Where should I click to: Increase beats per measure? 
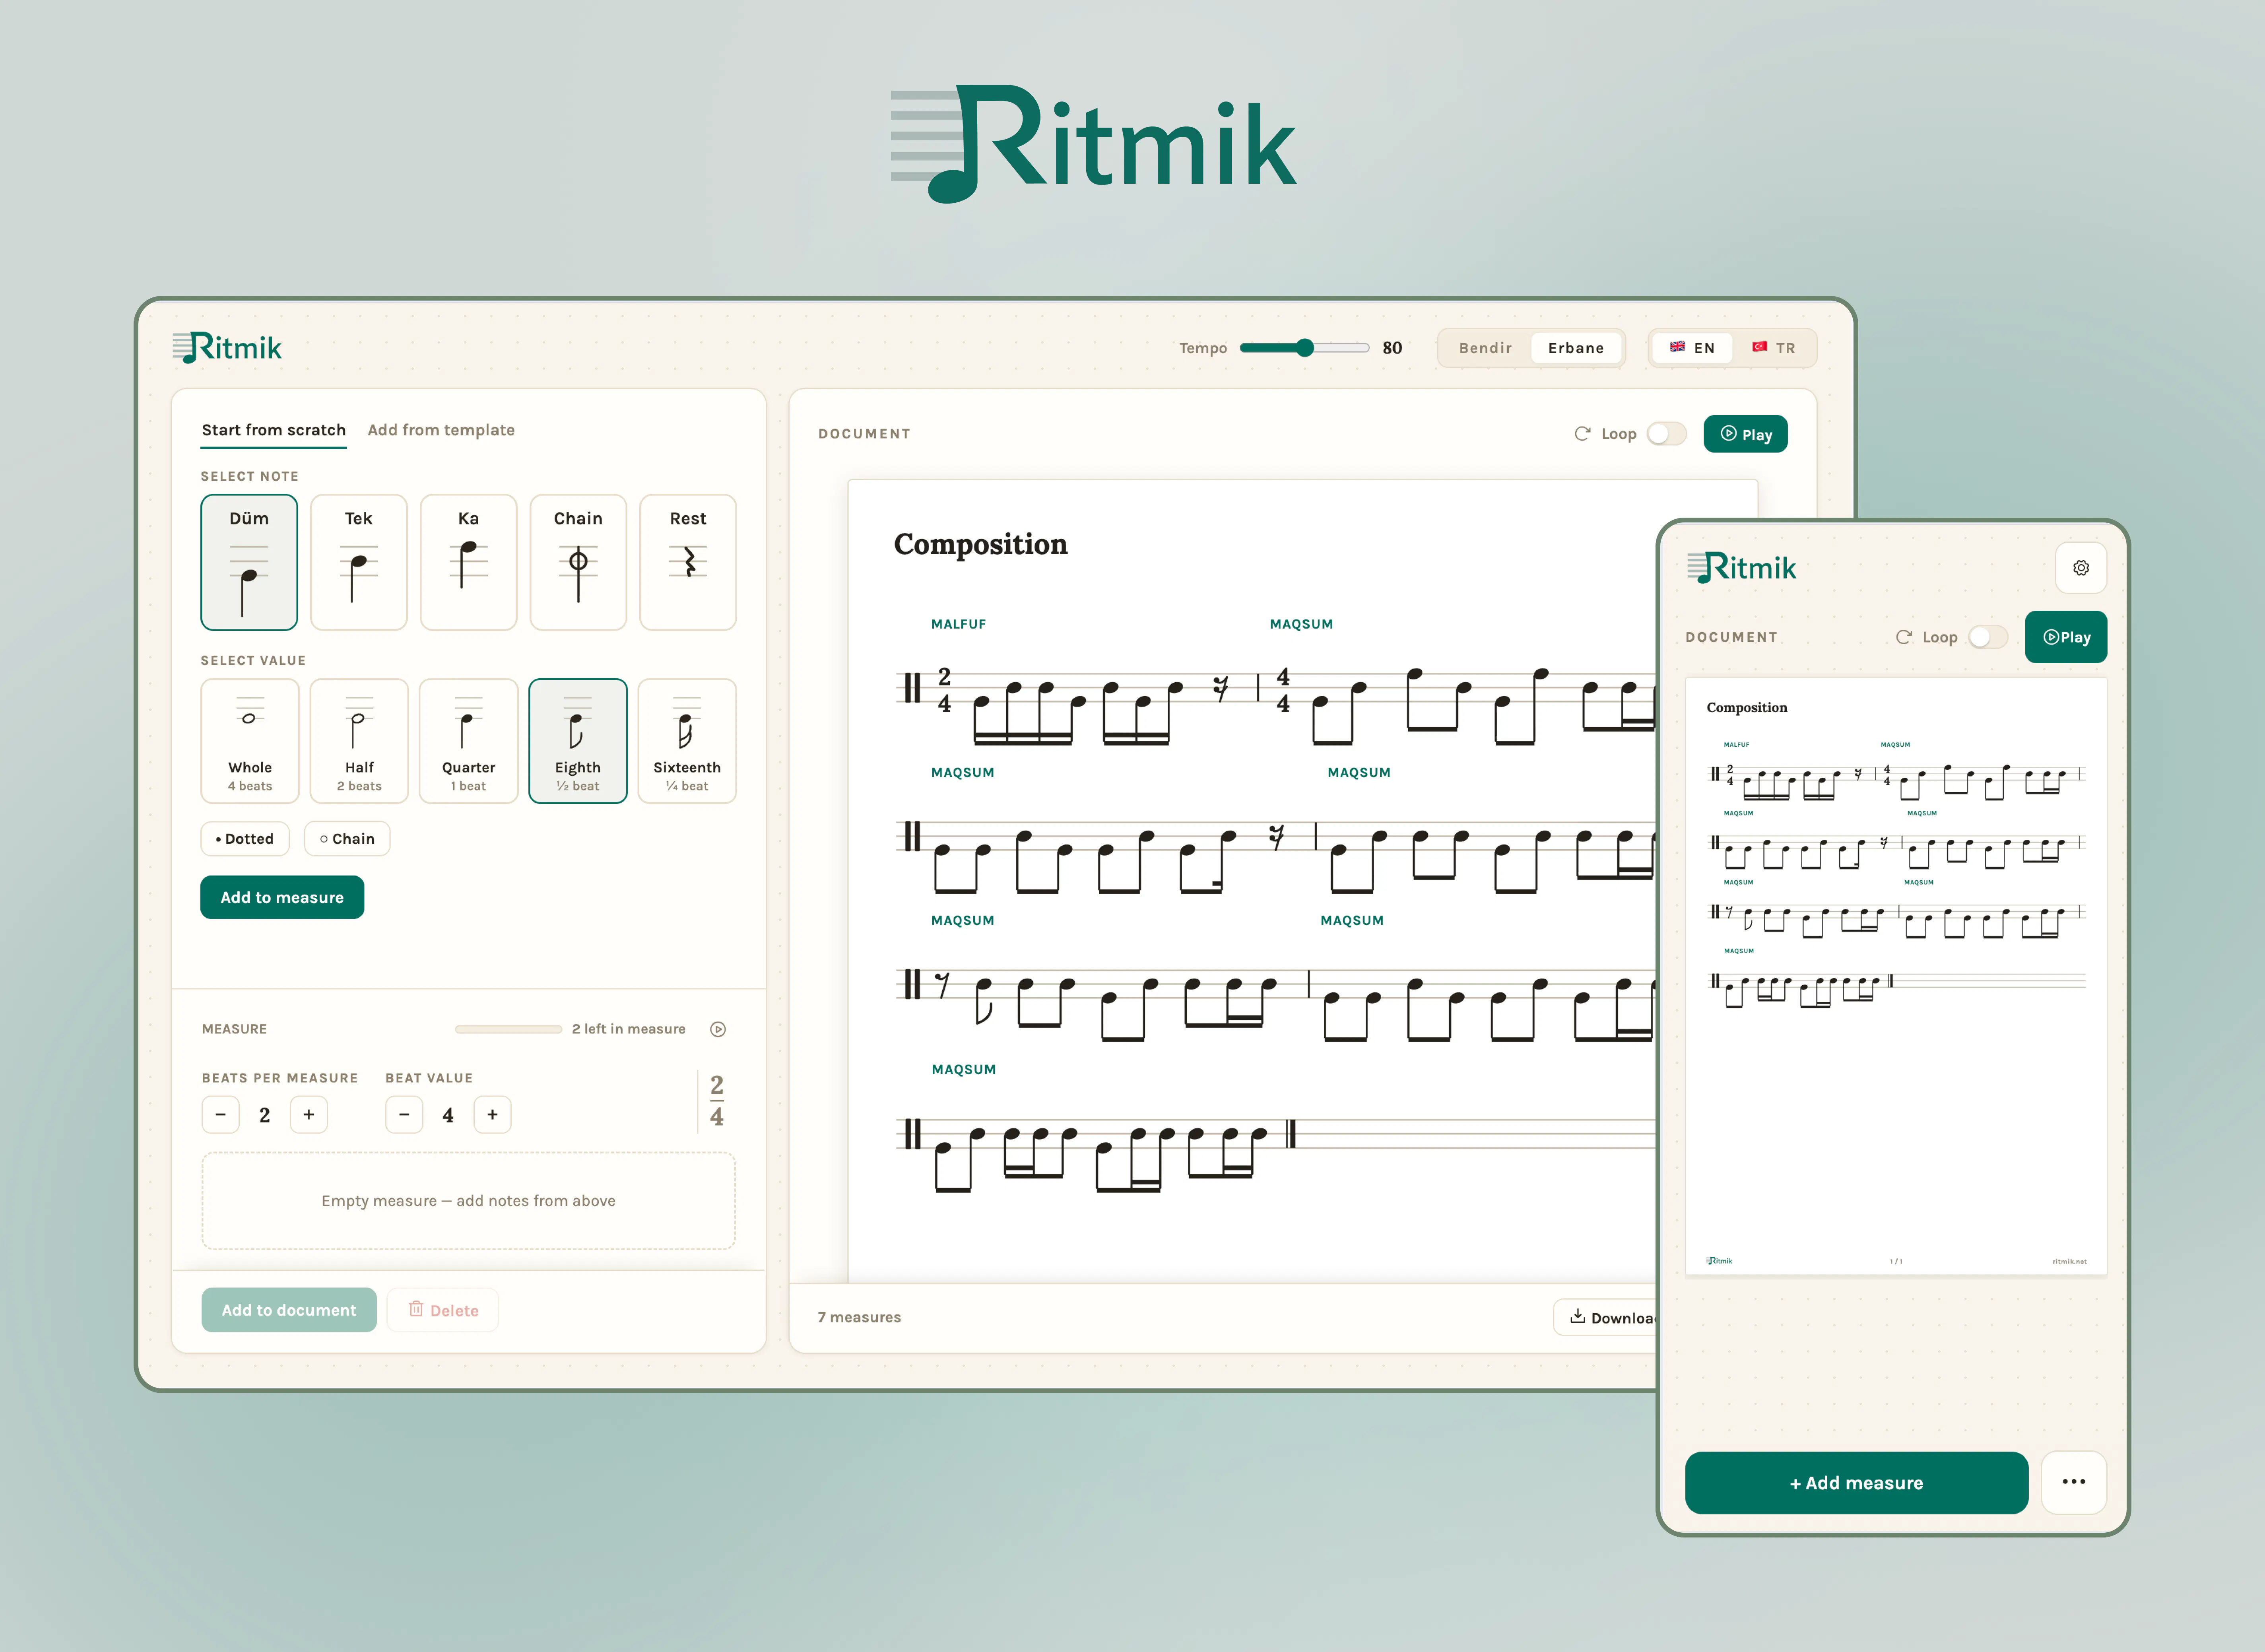point(309,1114)
